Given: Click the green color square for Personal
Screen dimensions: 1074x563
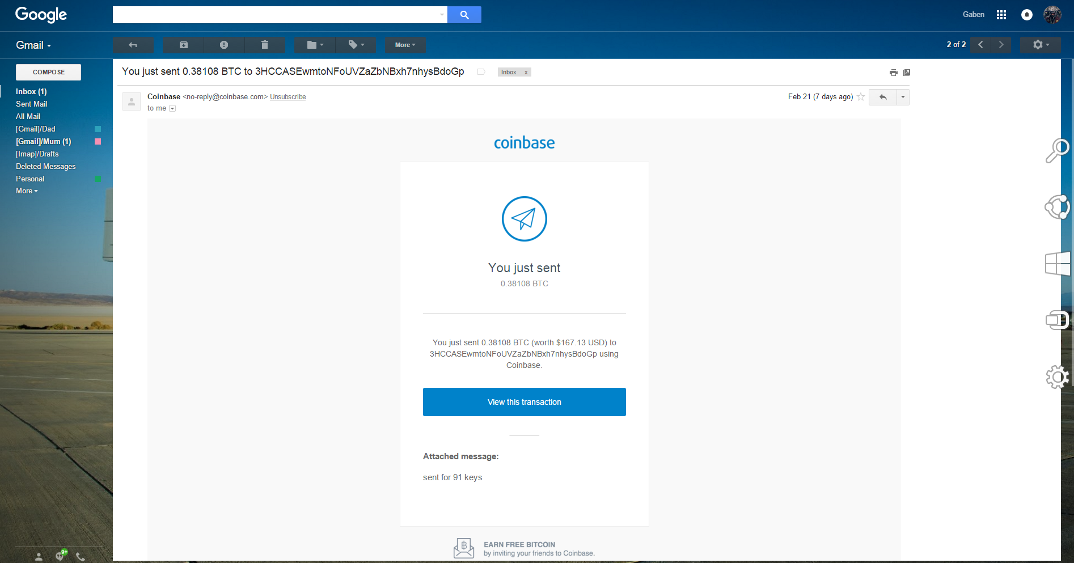Looking at the screenshot, I should tap(98, 179).
